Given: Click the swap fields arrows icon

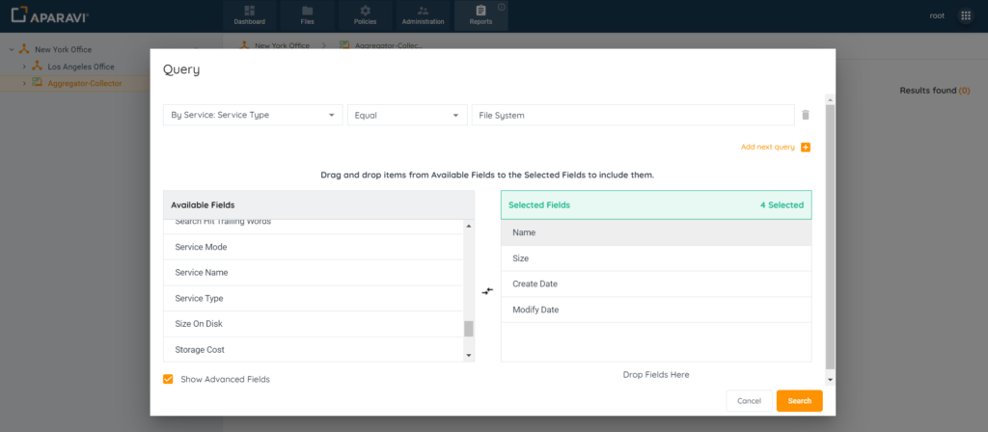Looking at the screenshot, I should click(x=487, y=291).
